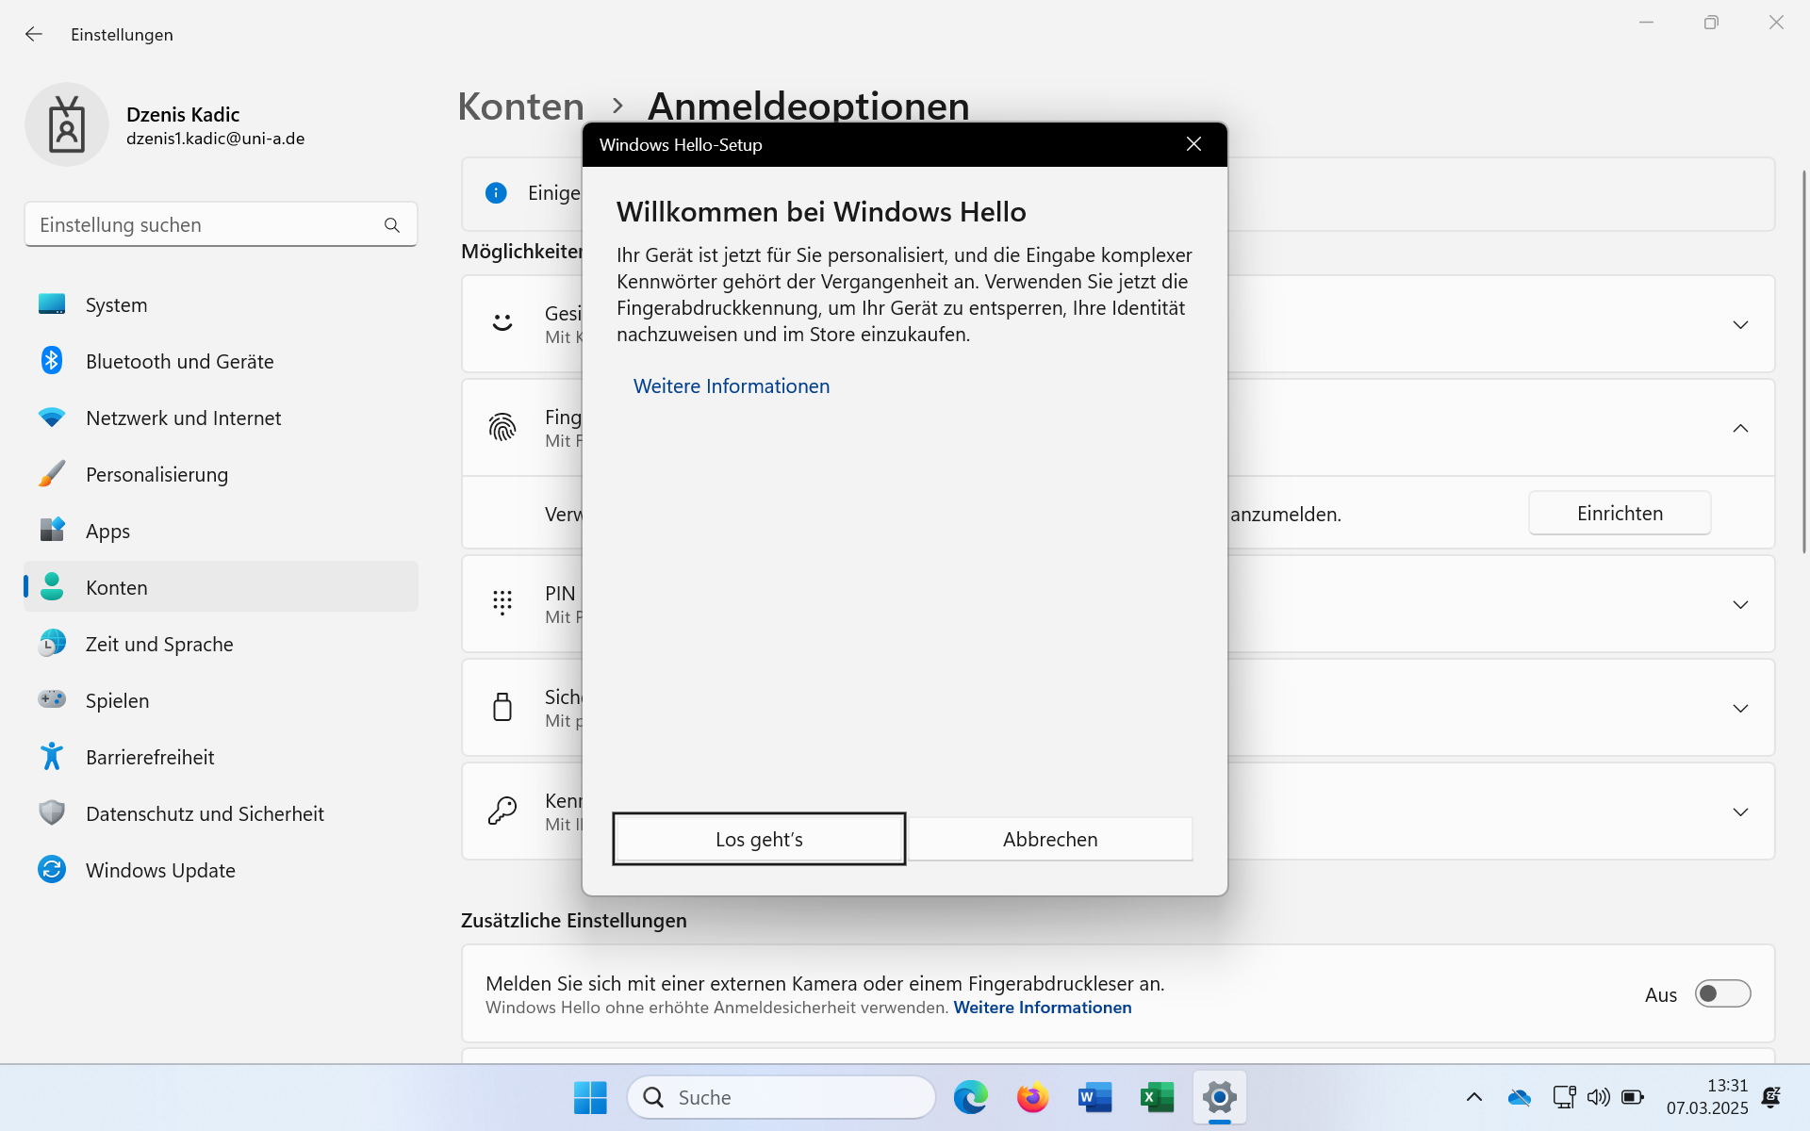
Task: Open System settings category
Action: point(221,304)
